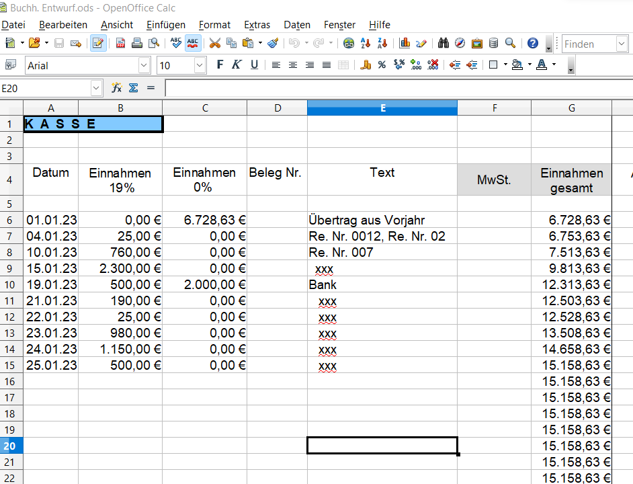
Task: Apply currency number format with coins icon
Action: [366, 65]
